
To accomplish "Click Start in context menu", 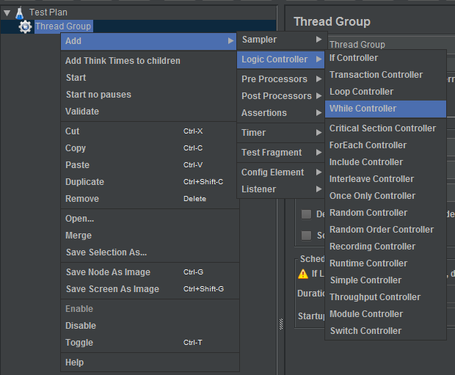I will [148, 78].
